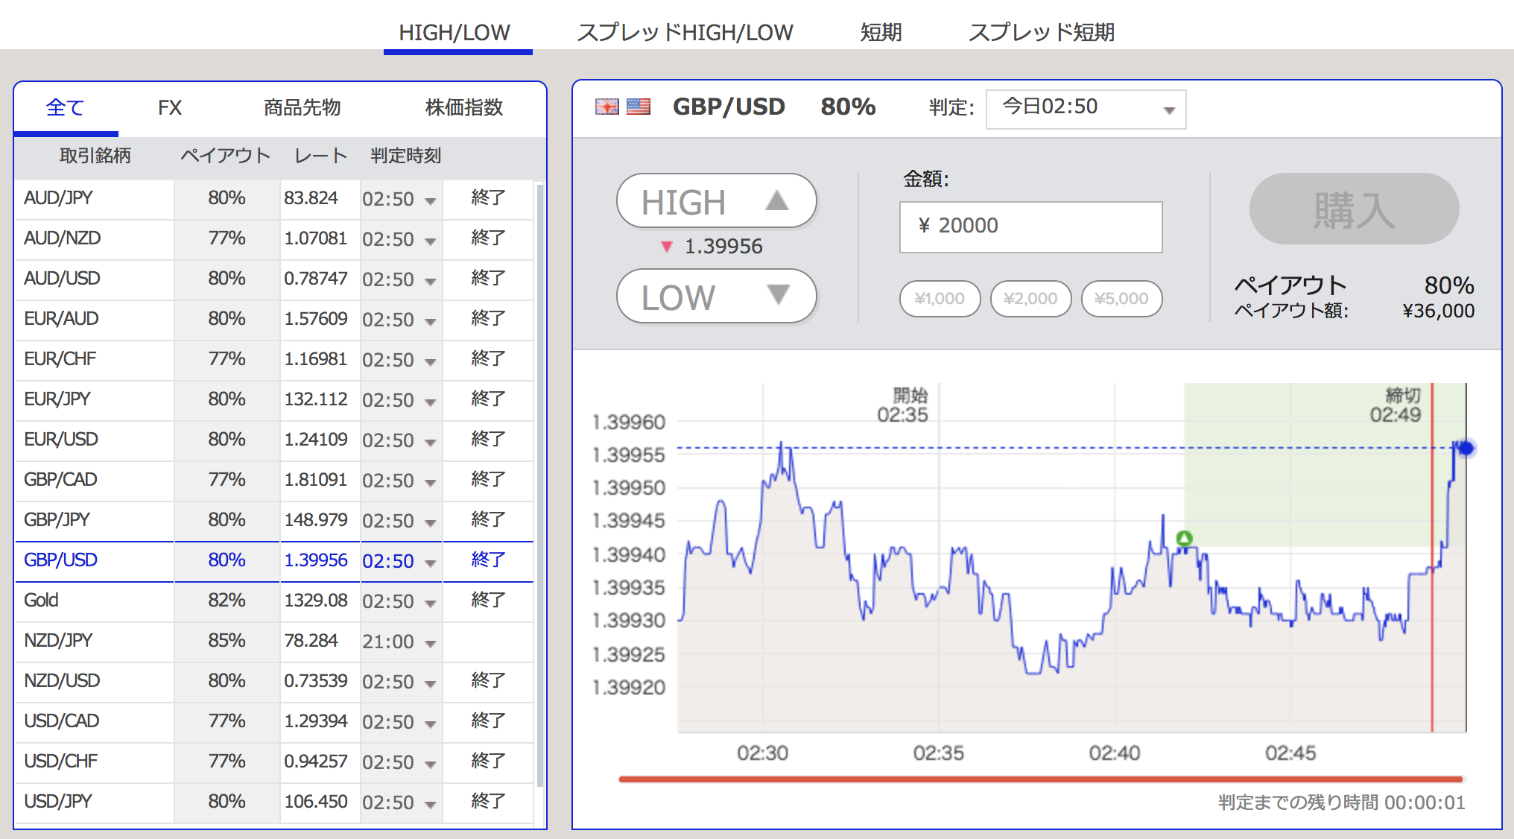Click the green entry marker on chart

click(x=1184, y=538)
